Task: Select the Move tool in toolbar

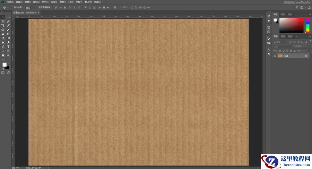Action: pos(3,17)
